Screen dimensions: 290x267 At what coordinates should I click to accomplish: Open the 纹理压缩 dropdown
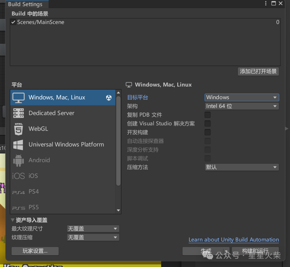point(93,237)
